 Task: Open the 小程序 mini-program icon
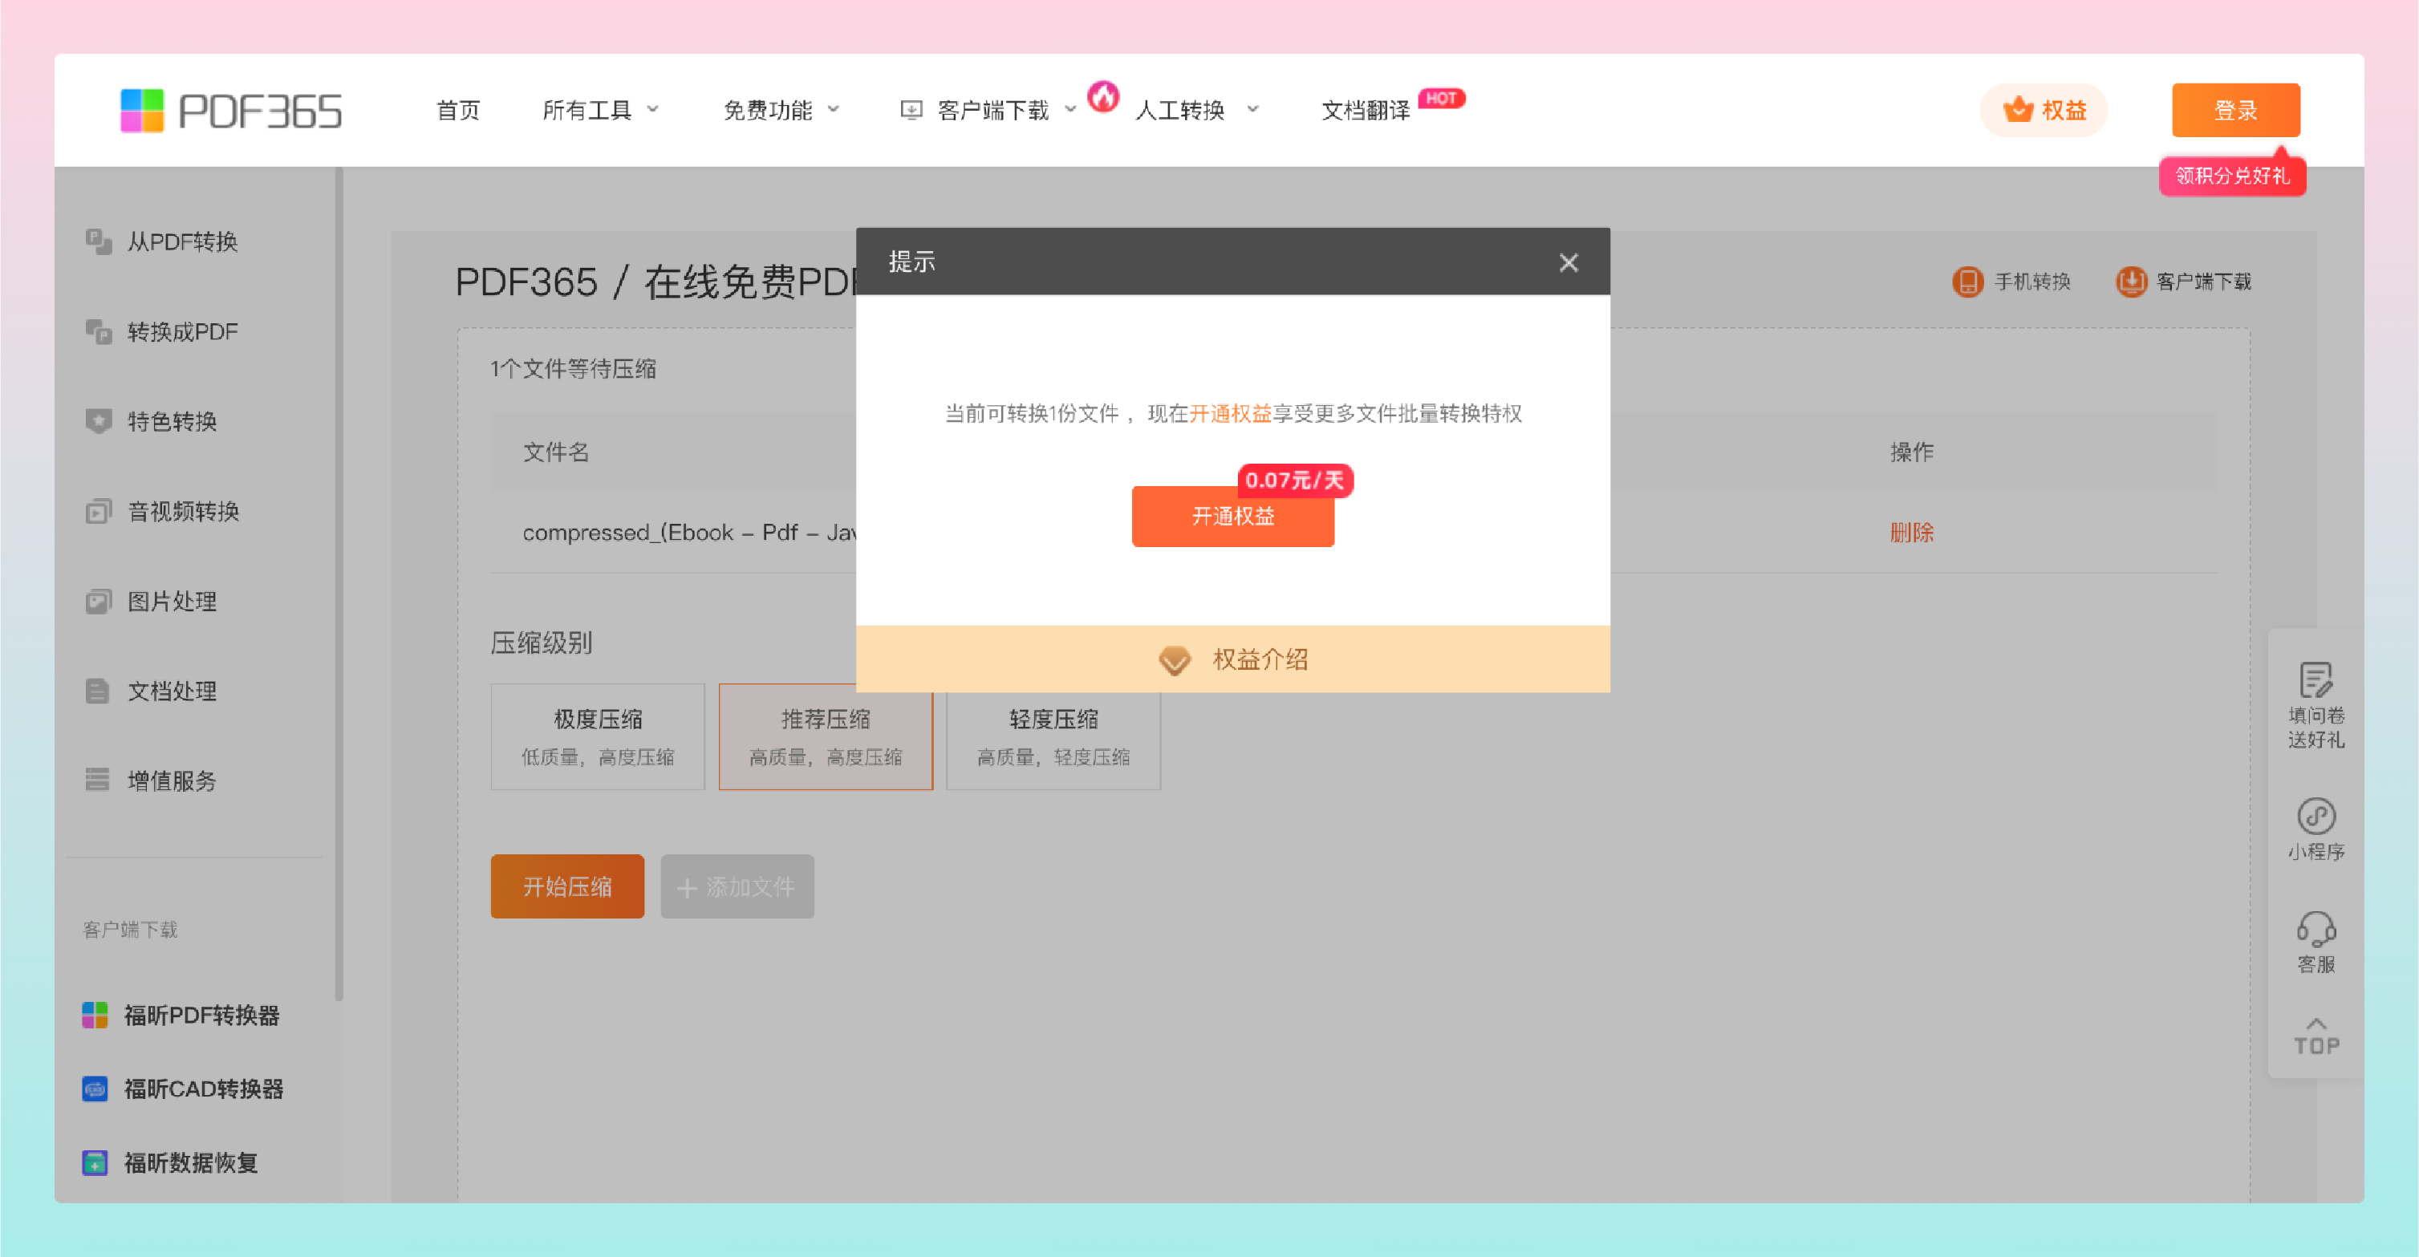[2315, 816]
